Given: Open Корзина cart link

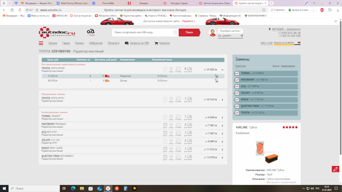Looking at the screenshot, I should pyautogui.click(x=162, y=43).
